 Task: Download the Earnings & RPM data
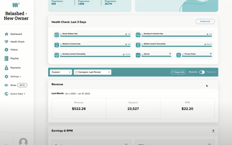click(x=213, y=131)
